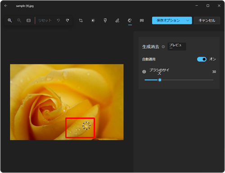Click the キャンセル button
Screen dimensions: 225x173
207,20
